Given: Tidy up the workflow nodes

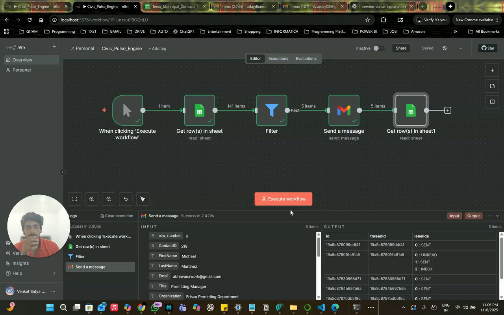Looking at the screenshot, I should pyautogui.click(x=143, y=199).
